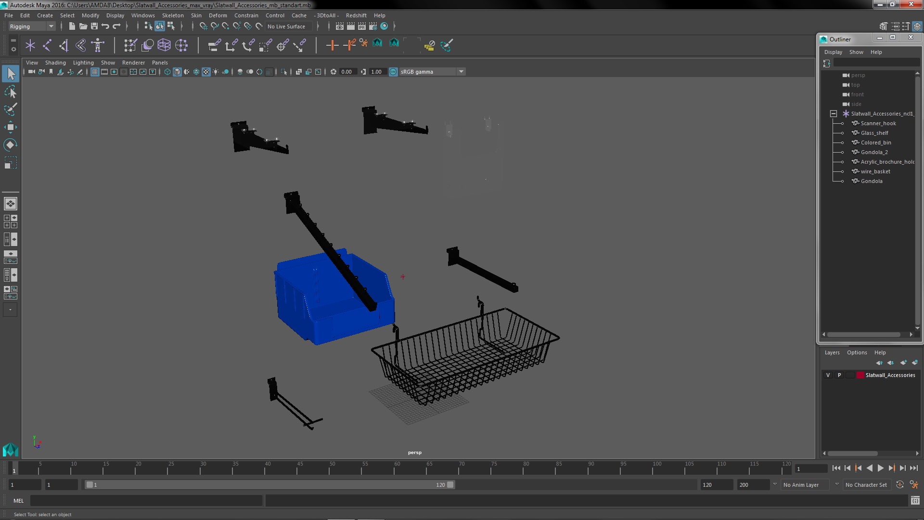Play backwards in the timeline
The image size is (924, 520).
[869, 468]
